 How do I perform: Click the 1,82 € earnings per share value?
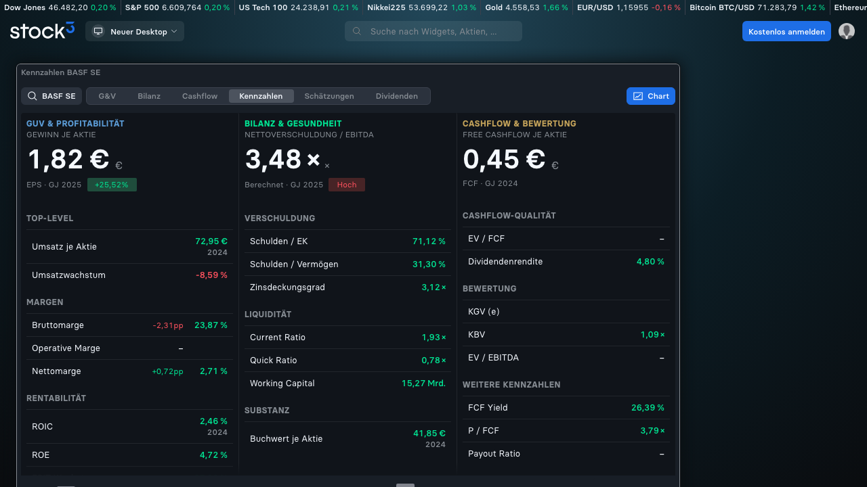68,160
